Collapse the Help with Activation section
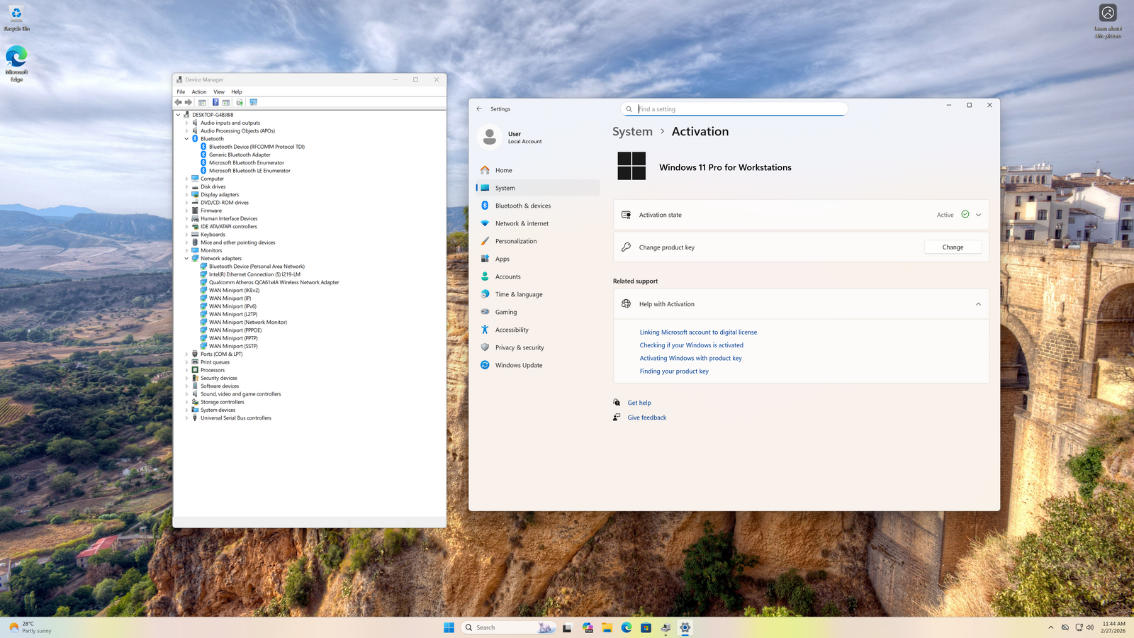Screen dimensions: 1134x638 tap(978, 304)
